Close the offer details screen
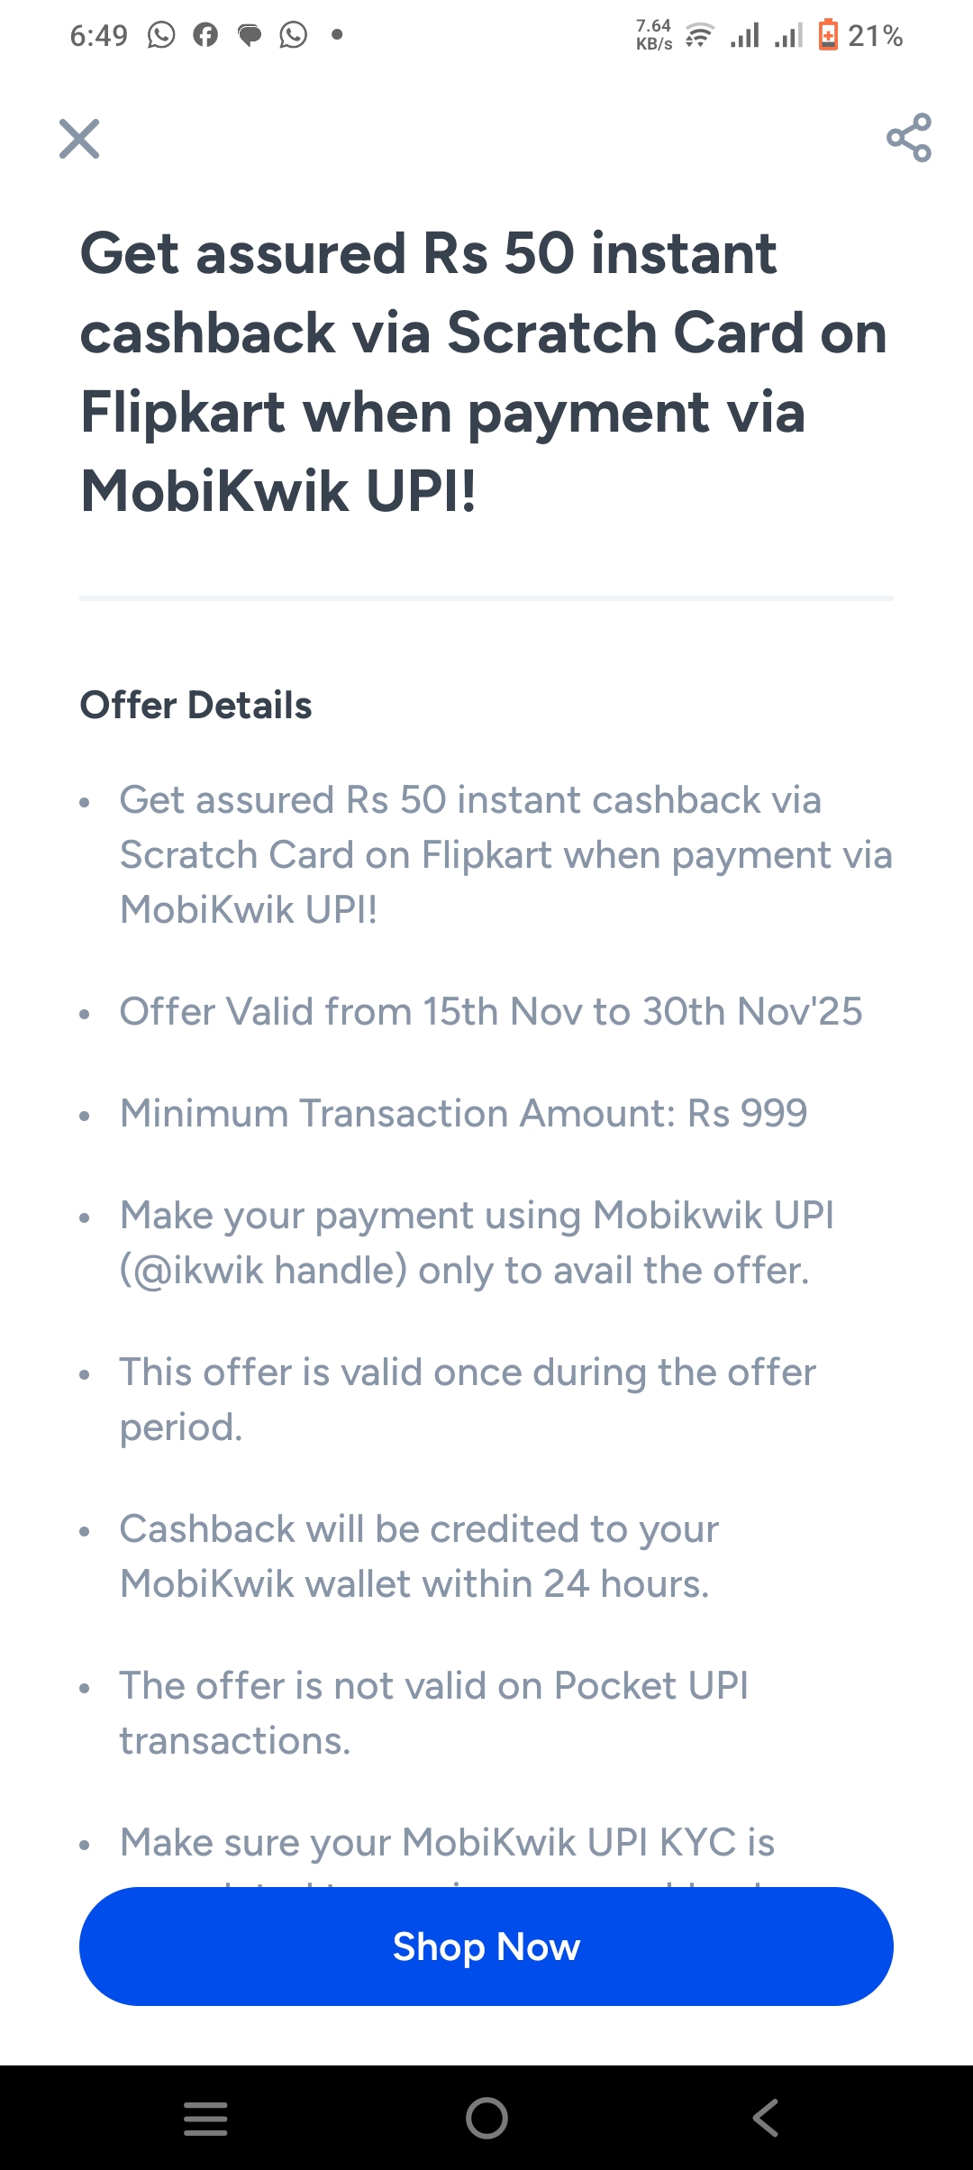973x2170 pixels. (80, 139)
